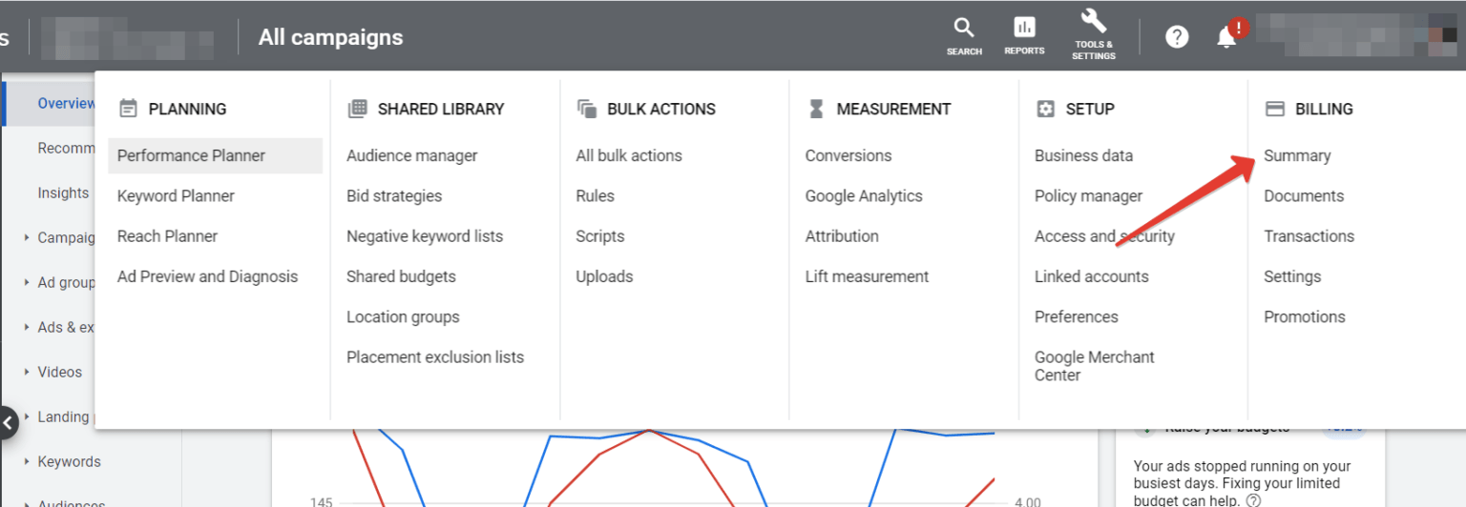Open Billing Transactions page
The width and height of the screenshot is (1466, 507).
coord(1309,236)
